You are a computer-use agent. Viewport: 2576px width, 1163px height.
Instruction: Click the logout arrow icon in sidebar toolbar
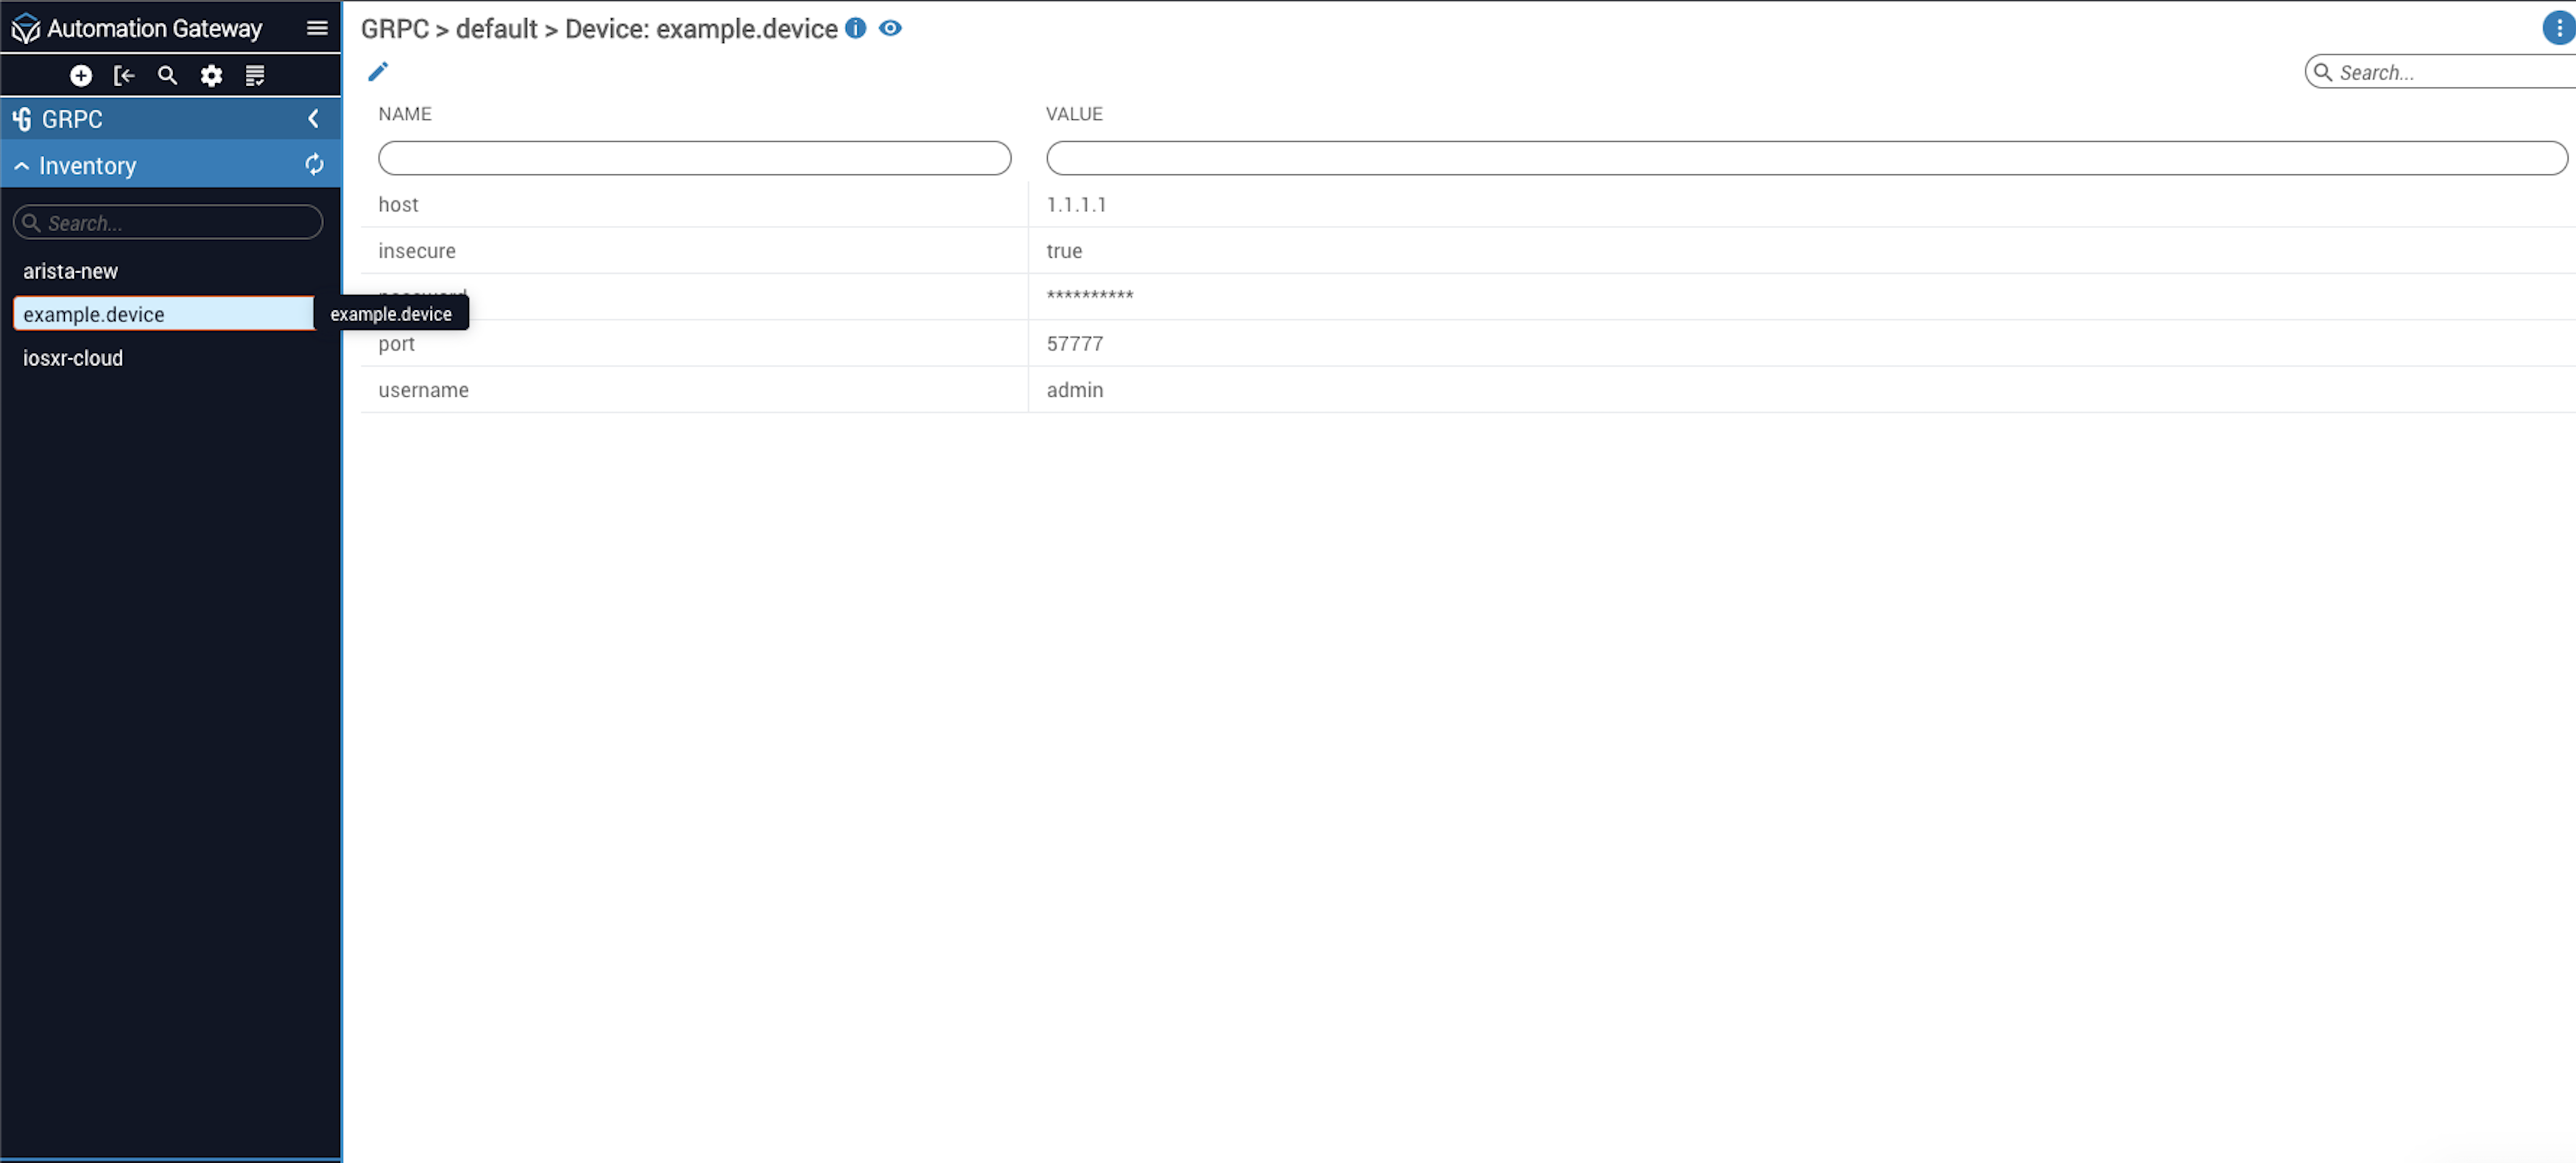[124, 76]
